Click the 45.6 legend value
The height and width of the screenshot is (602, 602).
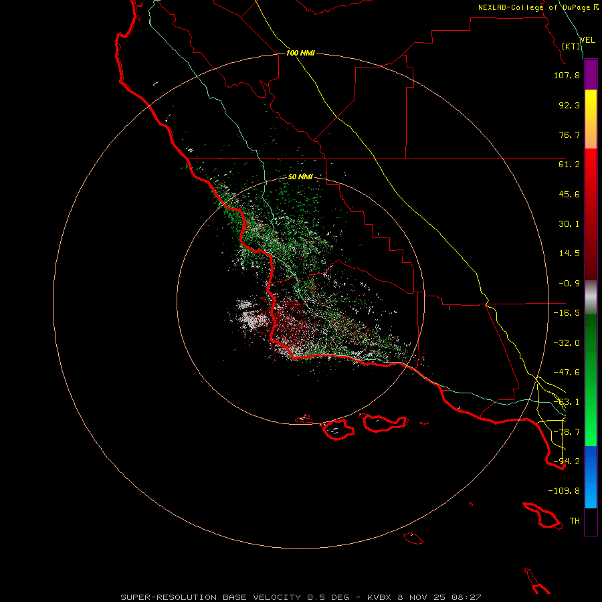click(x=569, y=194)
